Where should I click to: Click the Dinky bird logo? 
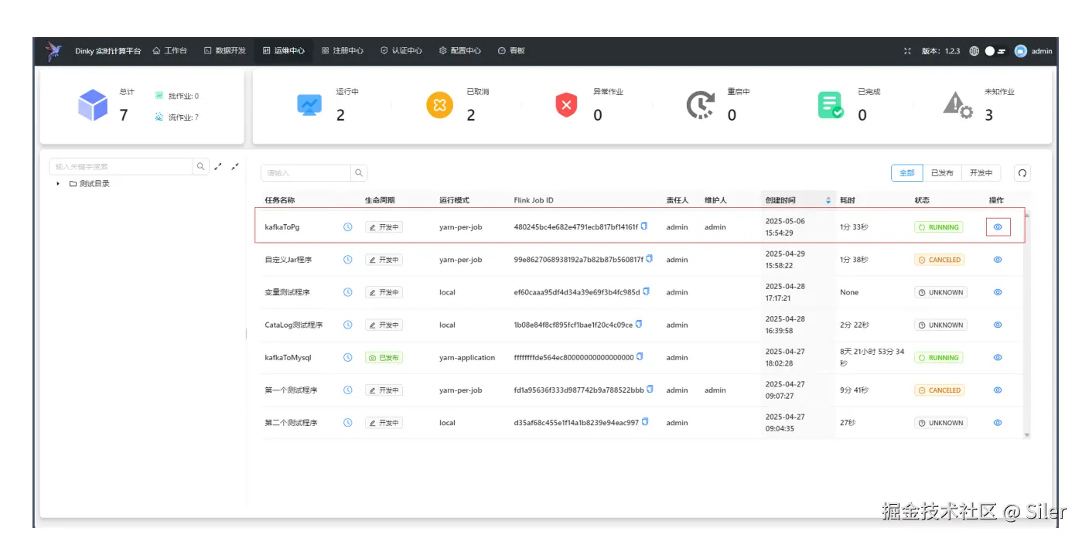pos(53,51)
